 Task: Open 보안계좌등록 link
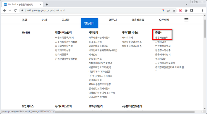[95, 80]
